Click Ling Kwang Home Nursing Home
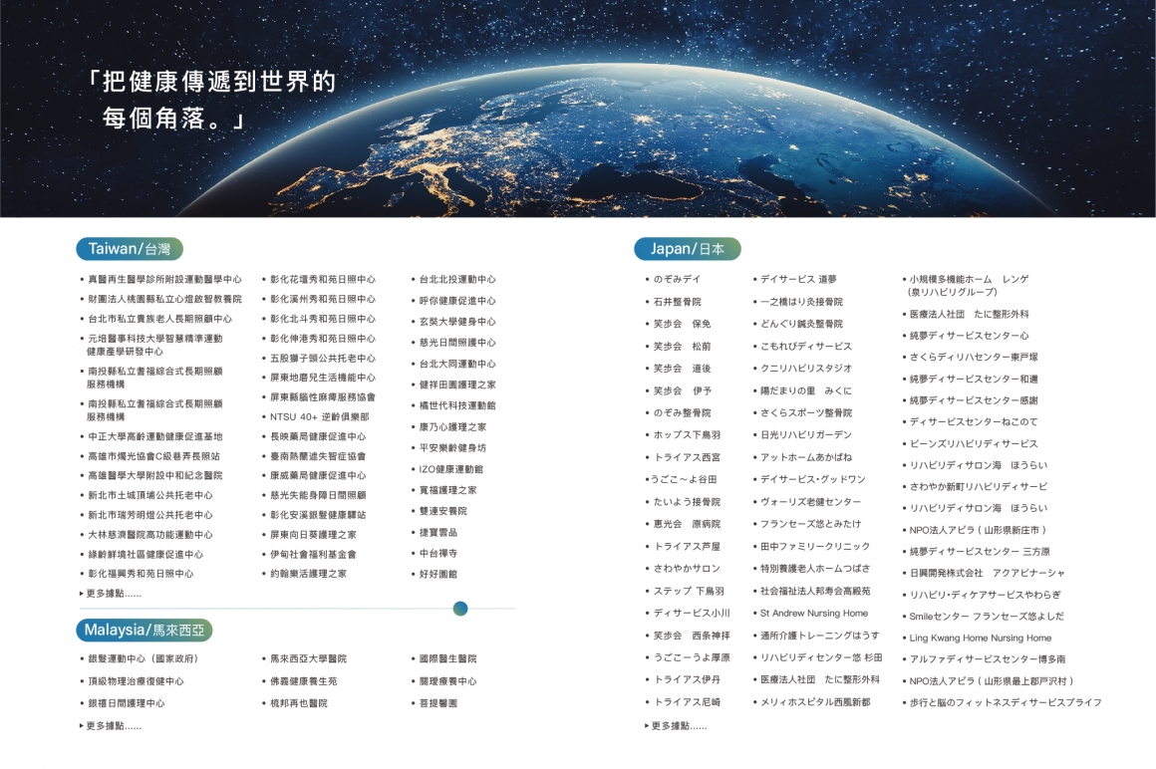This screenshot has width=1156, height=769. (x=981, y=638)
